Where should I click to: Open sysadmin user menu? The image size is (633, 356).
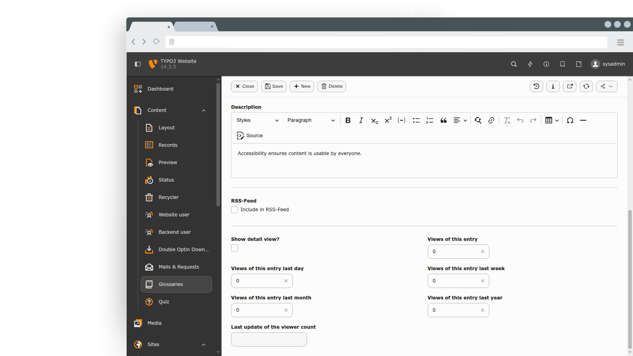click(608, 64)
